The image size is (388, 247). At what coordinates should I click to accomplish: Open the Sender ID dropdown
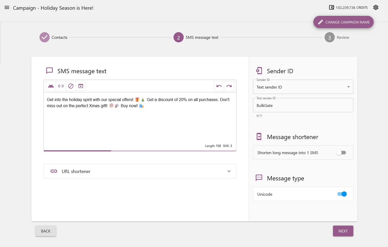[x=303, y=87]
